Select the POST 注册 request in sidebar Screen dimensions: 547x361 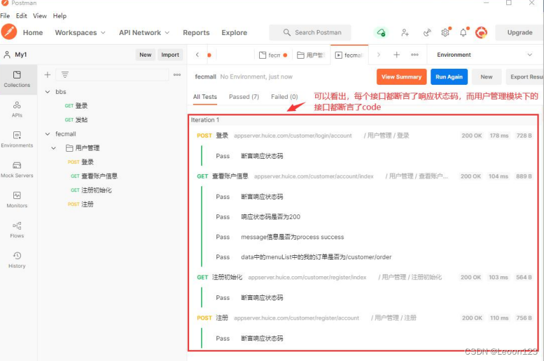81,204
